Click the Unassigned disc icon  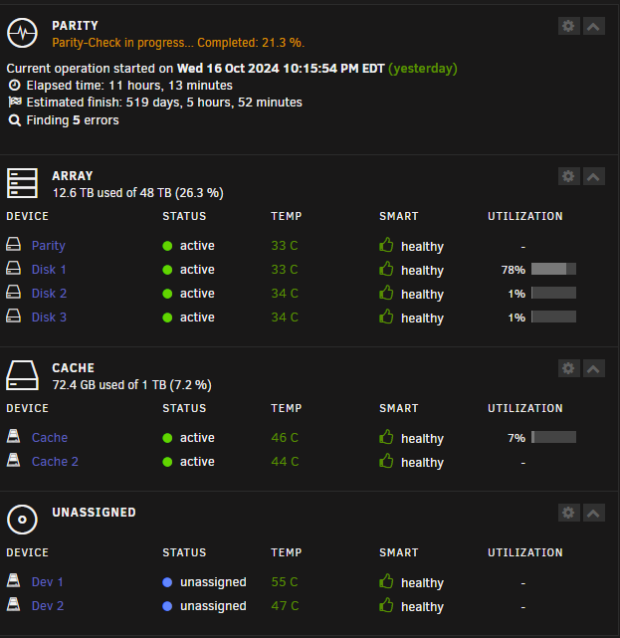pos(22,520)
